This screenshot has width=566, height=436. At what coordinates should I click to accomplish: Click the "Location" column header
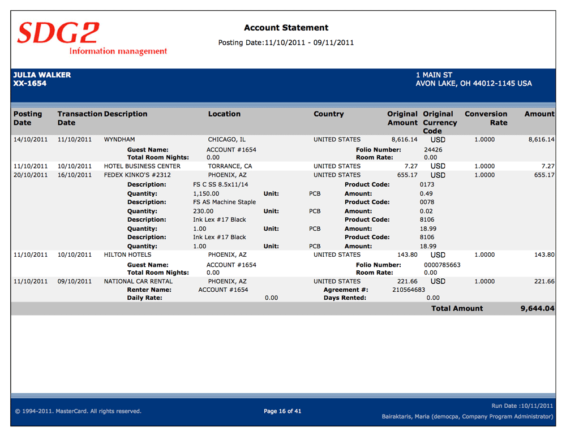pos(224,114)
